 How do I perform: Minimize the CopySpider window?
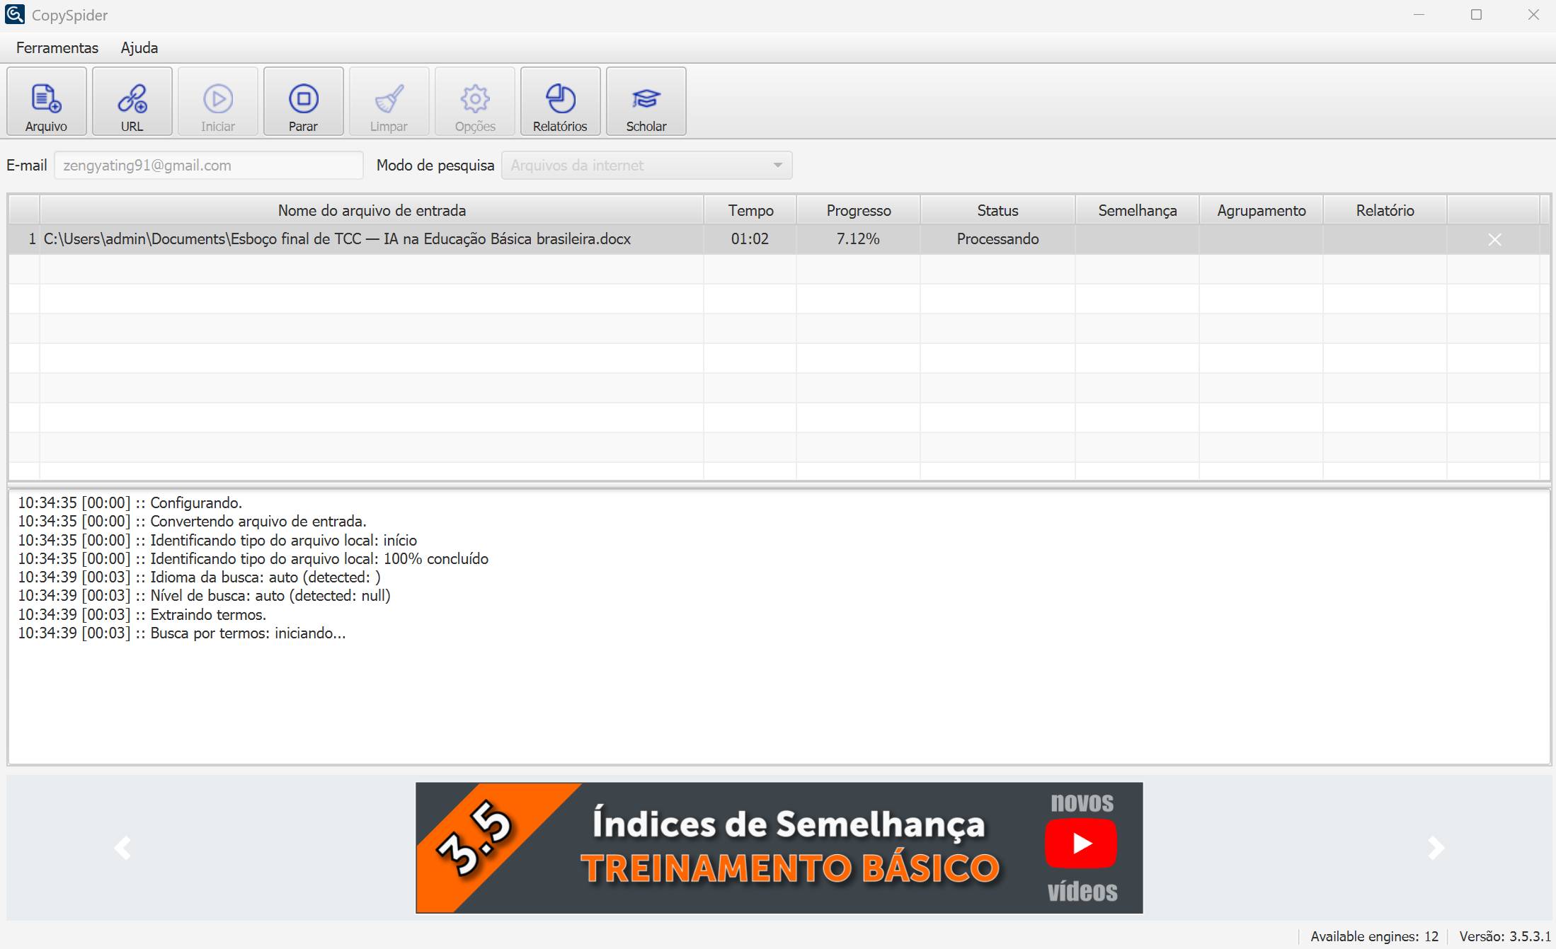click(1419, 14)
